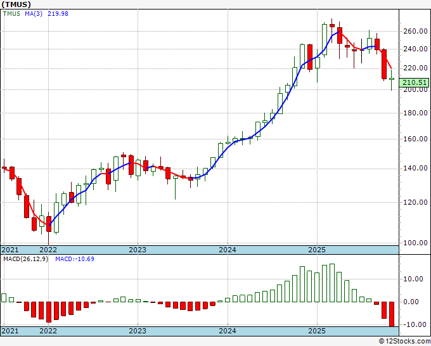Click the 220.00 price axis label
The width and height of the screenshot is (431, 346).
415,68
